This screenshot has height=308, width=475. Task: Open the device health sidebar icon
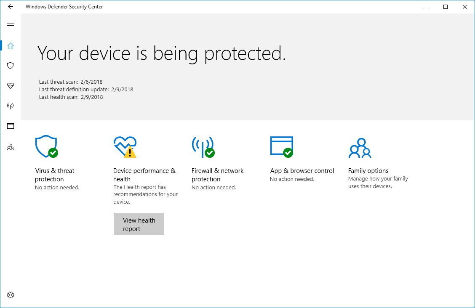(x=10, y=86)
